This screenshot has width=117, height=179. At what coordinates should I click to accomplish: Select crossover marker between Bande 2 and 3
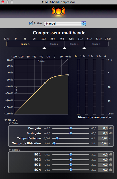point(64,48)
